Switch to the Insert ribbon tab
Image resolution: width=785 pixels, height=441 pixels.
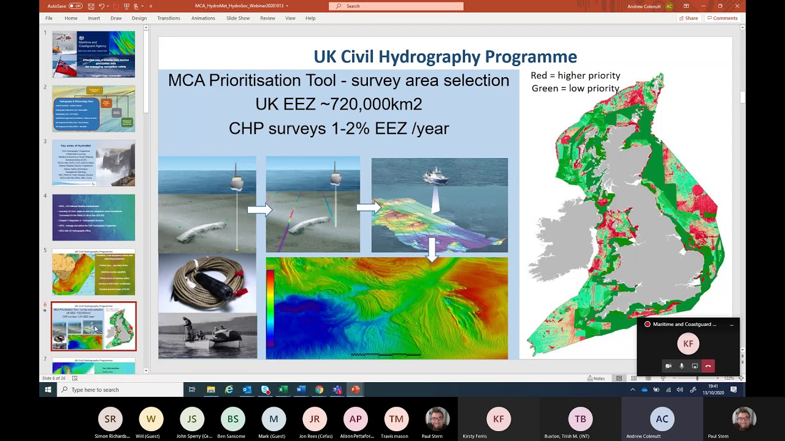(94, 18)
